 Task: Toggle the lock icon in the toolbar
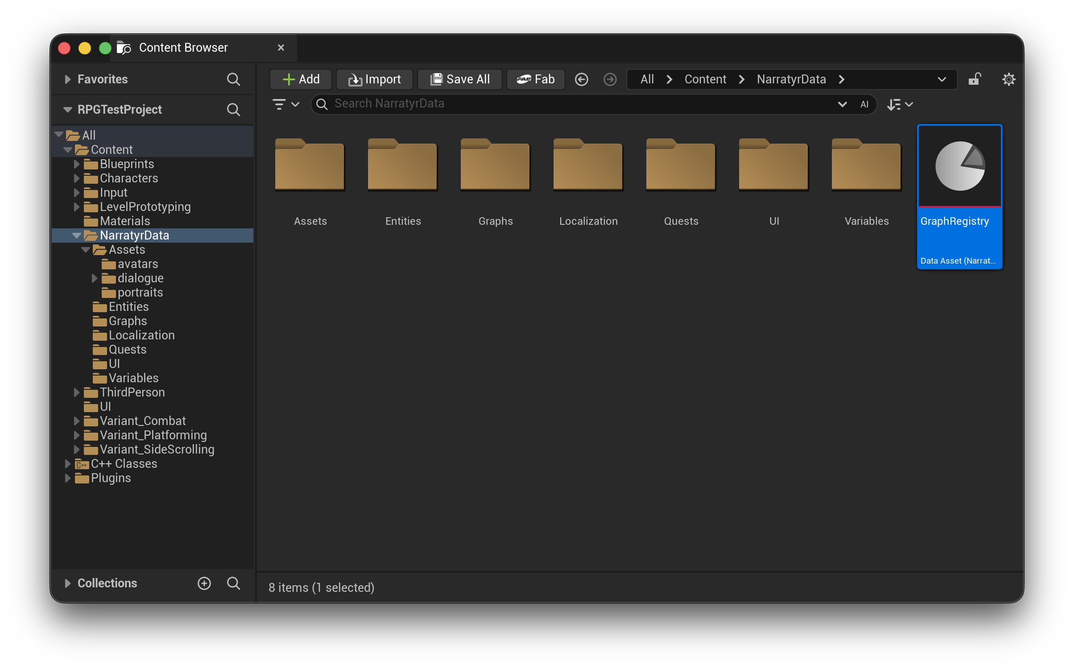[x=975, y=79]
